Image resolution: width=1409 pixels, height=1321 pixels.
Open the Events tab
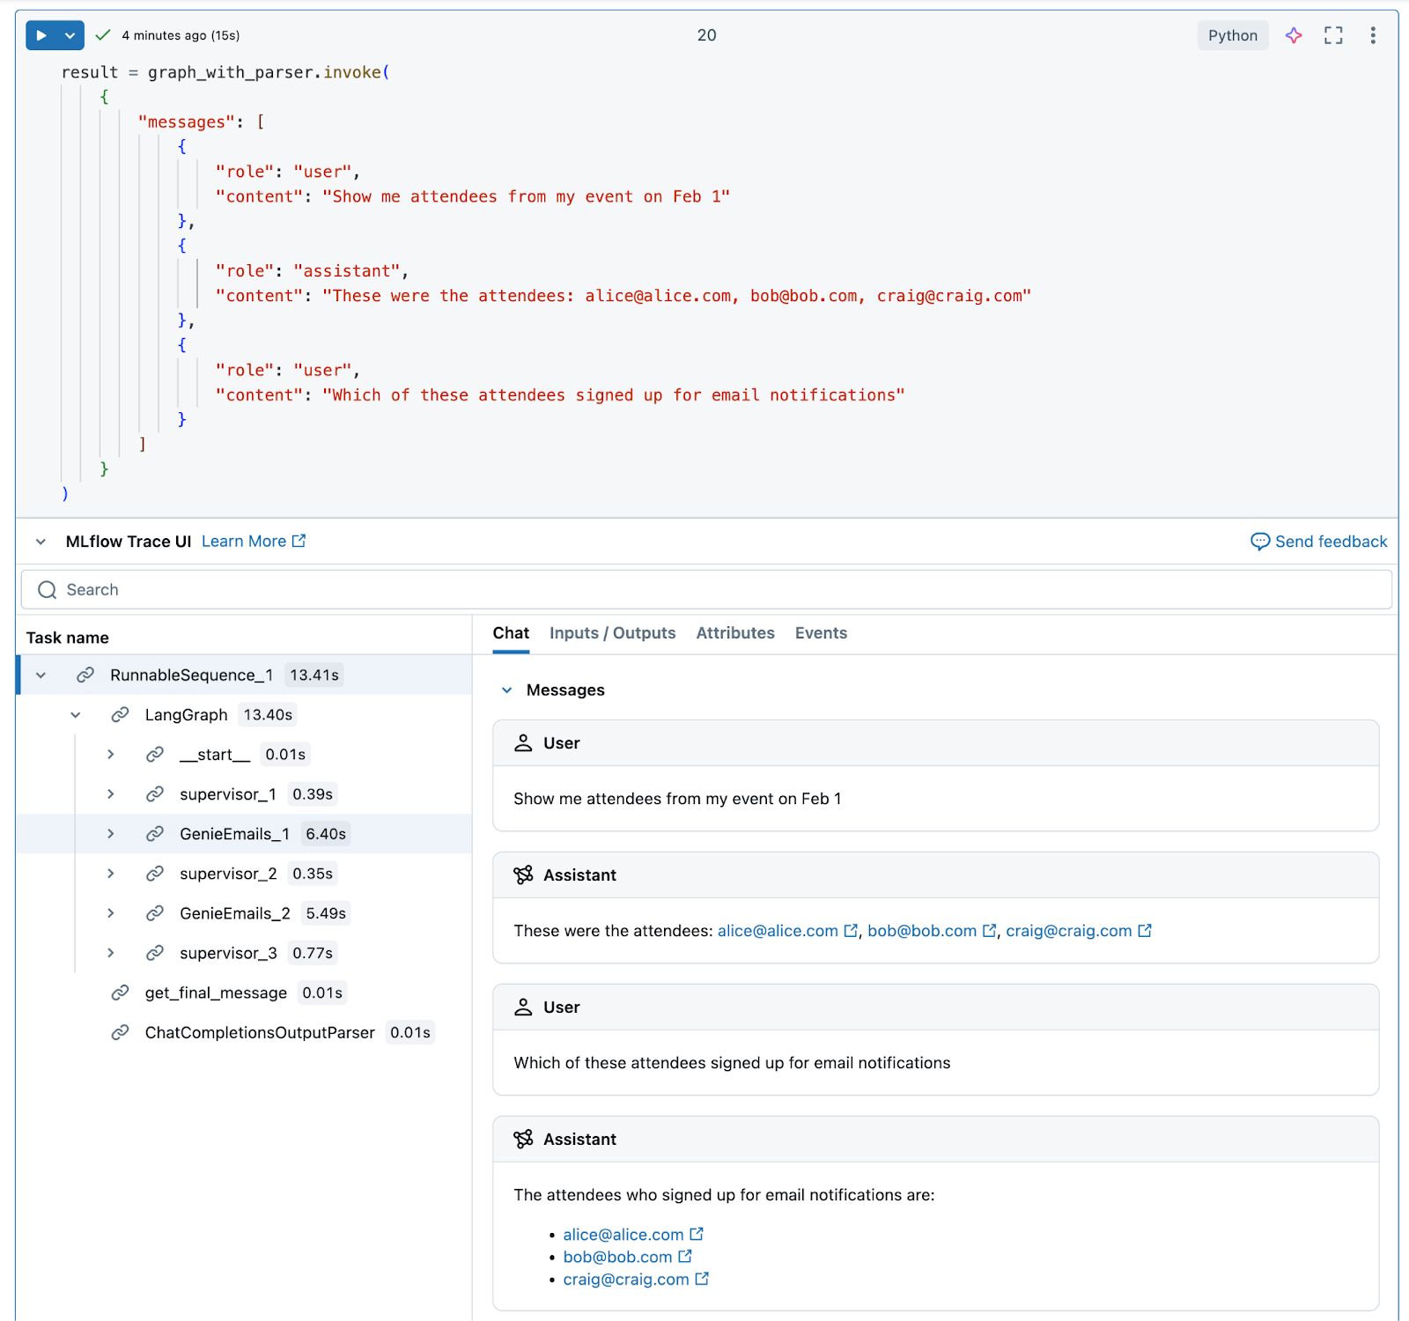[820, 633]
